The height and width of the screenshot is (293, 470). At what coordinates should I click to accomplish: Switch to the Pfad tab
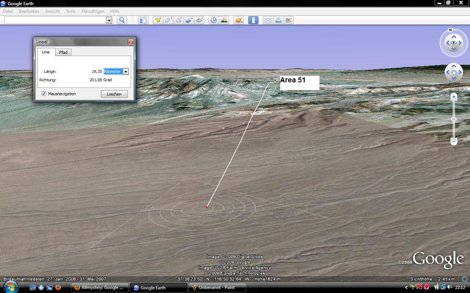click(x=63, y=52)
